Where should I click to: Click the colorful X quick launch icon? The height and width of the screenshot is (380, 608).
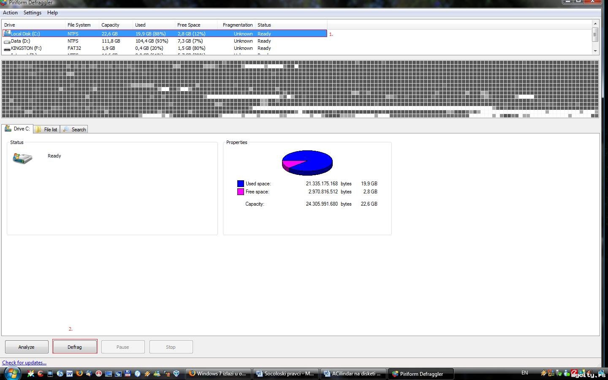pyautogui.click(x=31, y=374)
